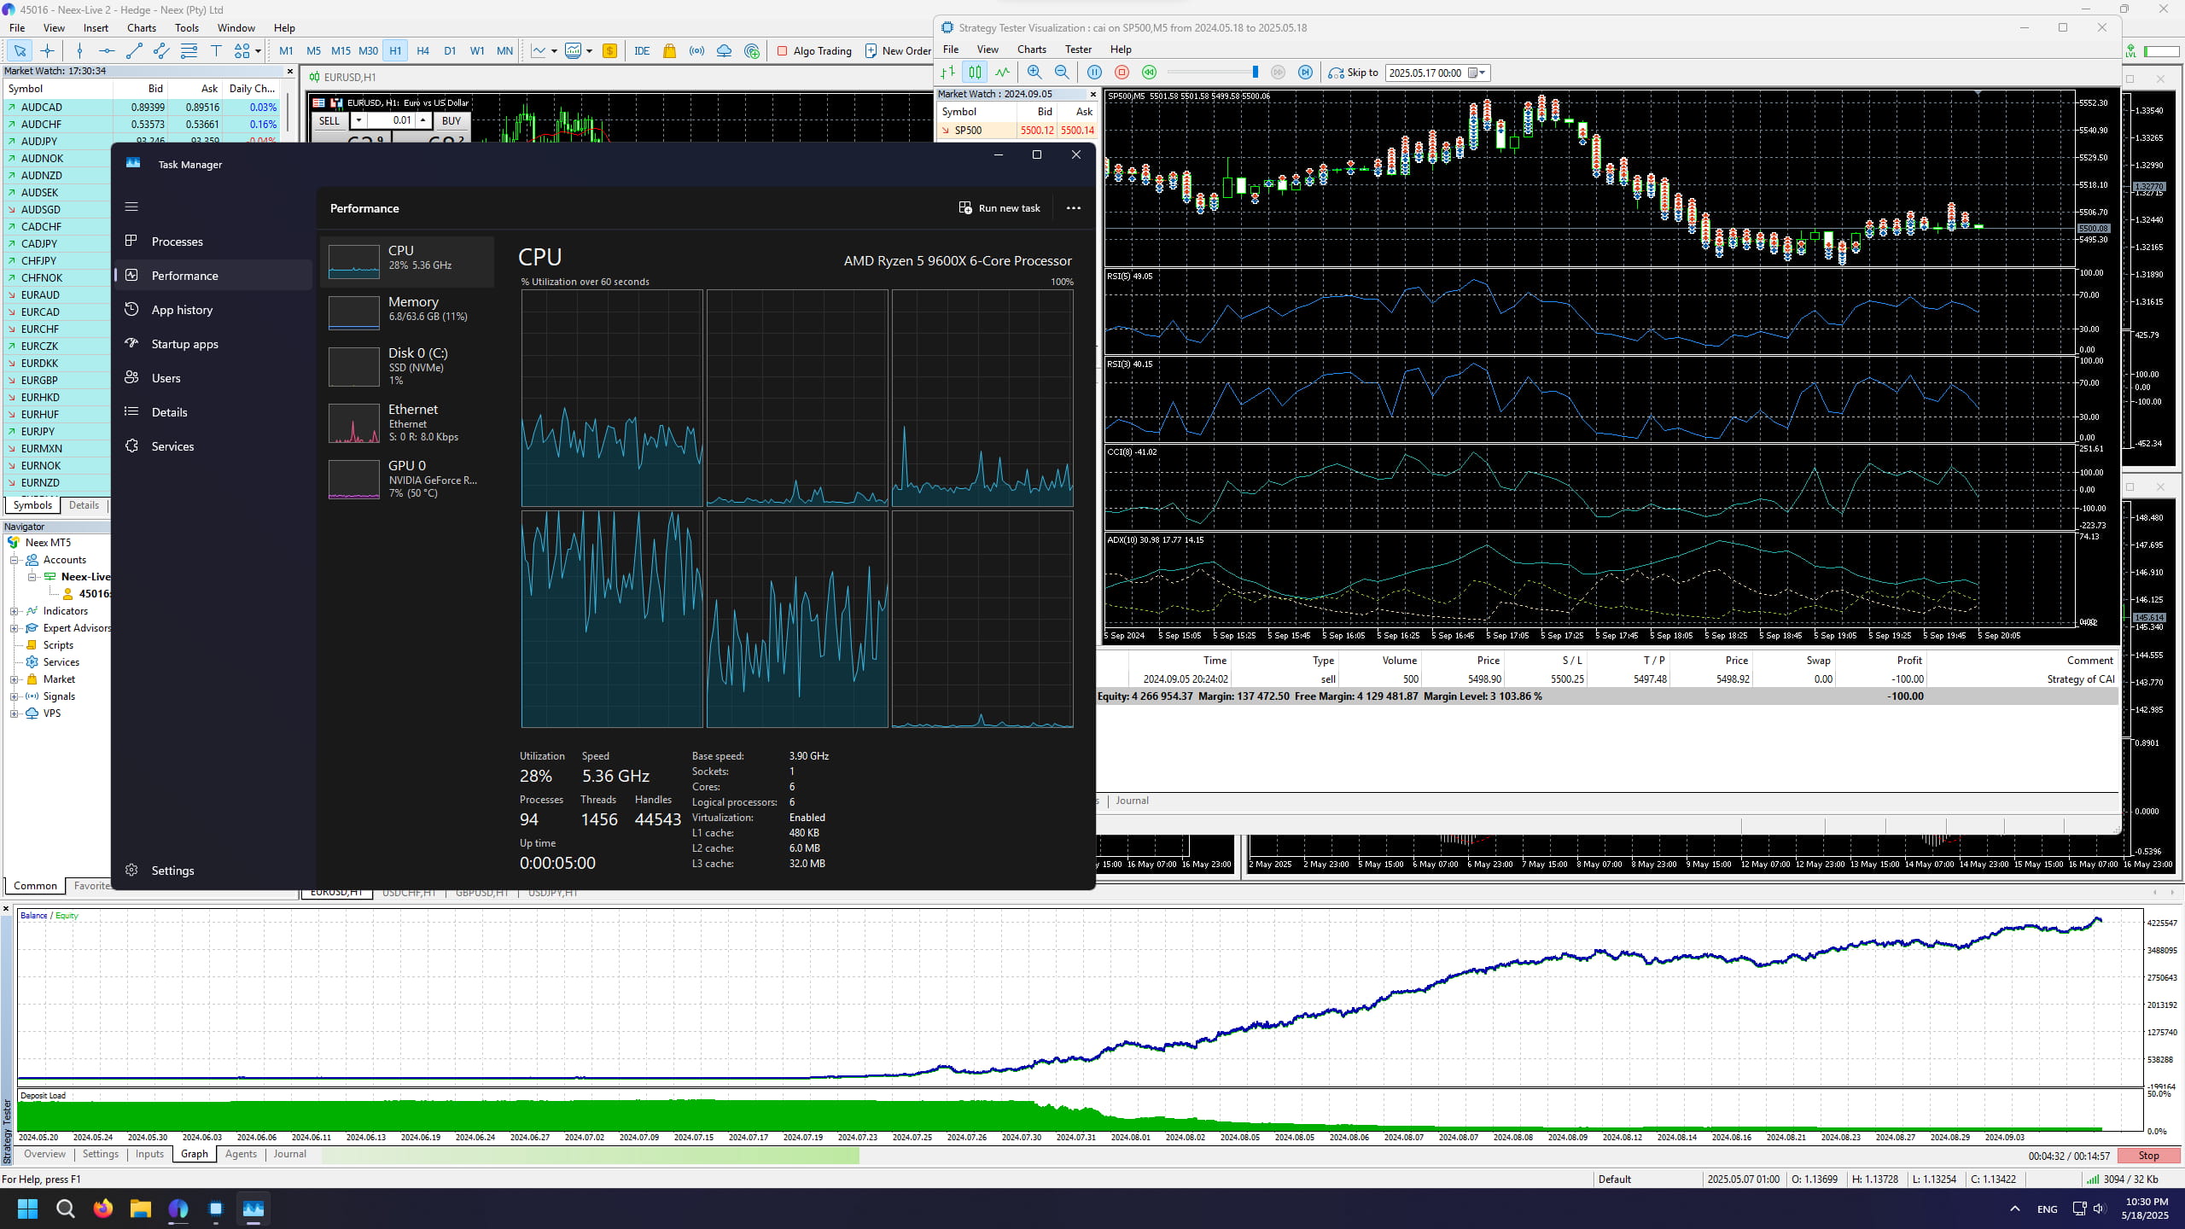Screen dimensions: 2185x1229
Task: Open the chart type dropdown arrow
Action: pos(554,51)
